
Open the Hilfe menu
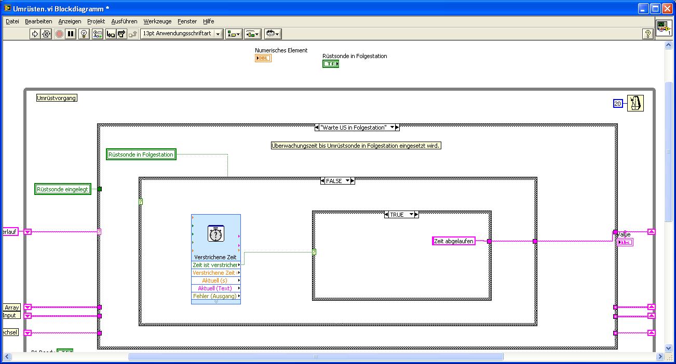pos(208,21)
